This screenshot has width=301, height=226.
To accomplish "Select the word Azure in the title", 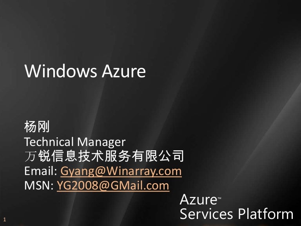I will tap(124, 71).
